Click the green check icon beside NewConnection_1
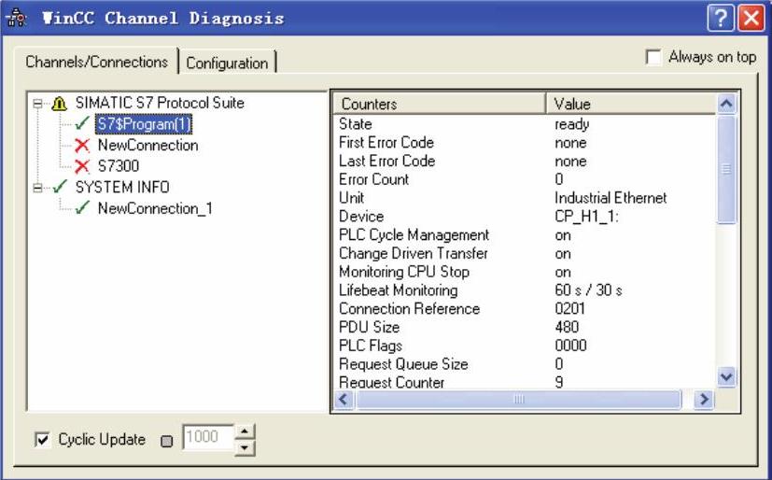This screenshot has width=772, height=480. 82,207
